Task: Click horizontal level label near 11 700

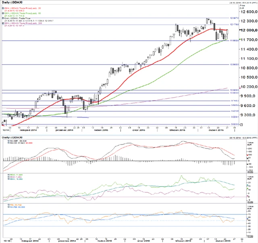Action: point(234,40)
